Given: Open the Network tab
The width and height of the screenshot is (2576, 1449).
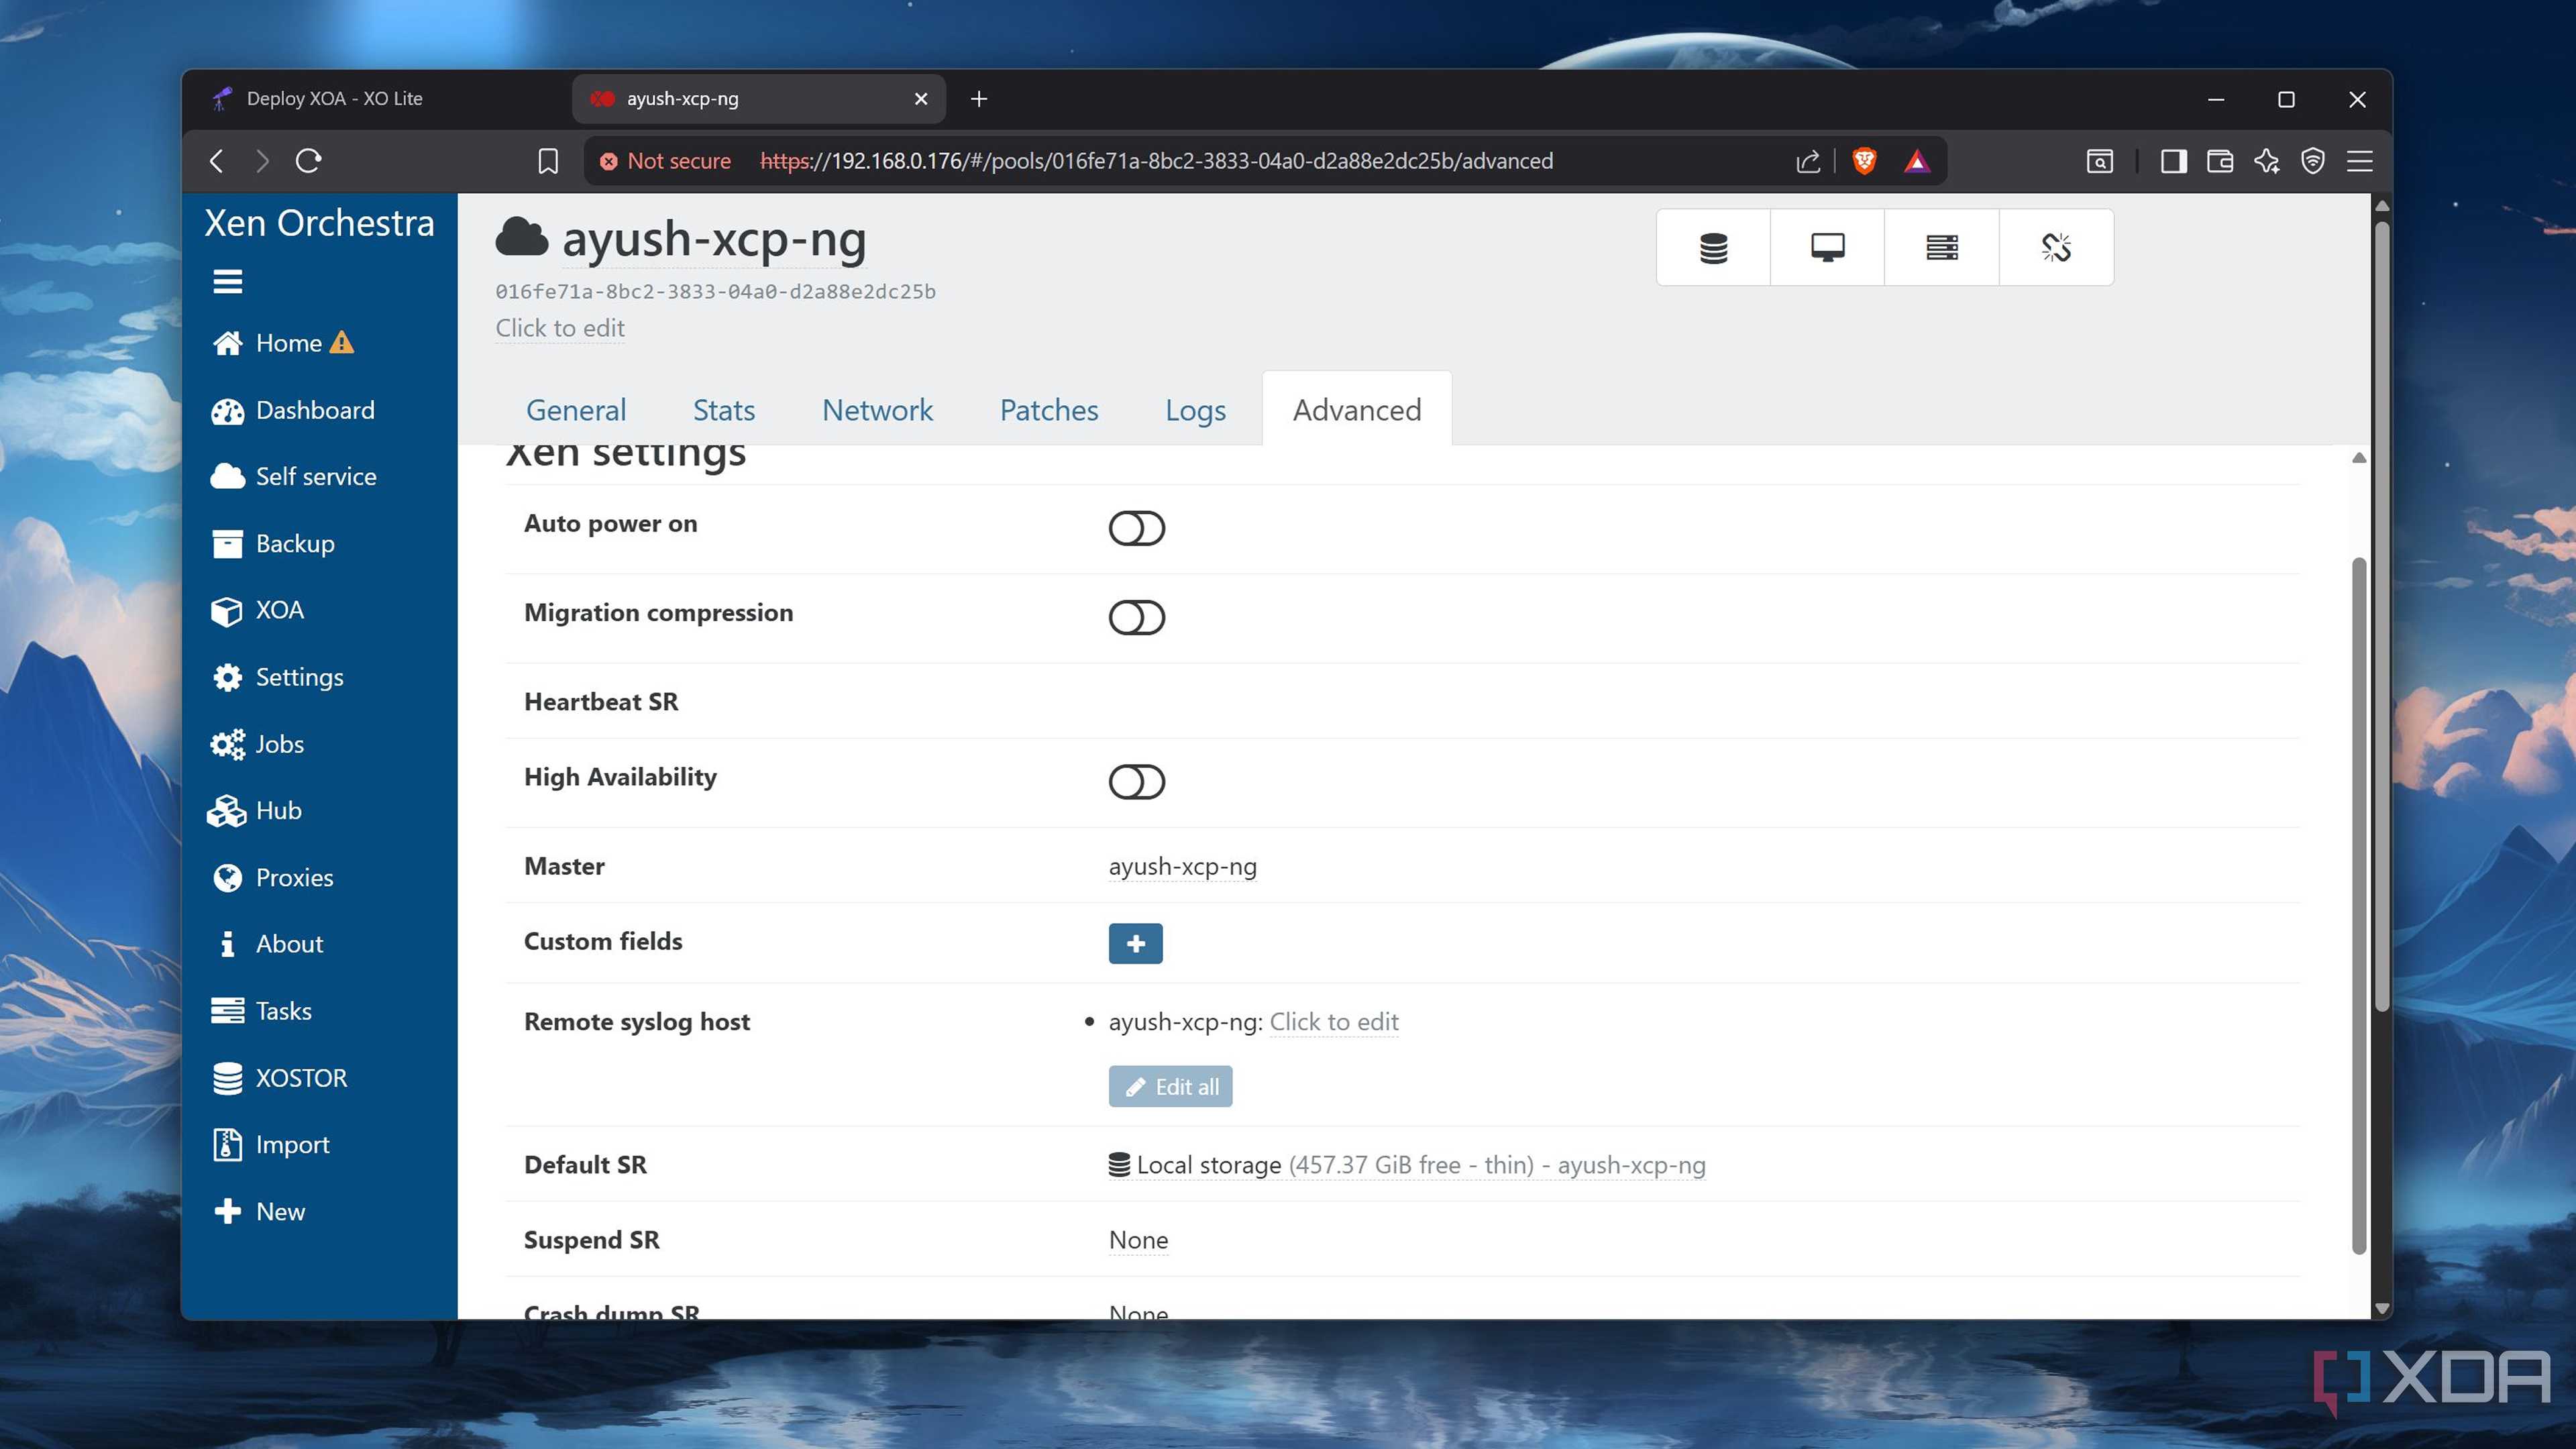Looking at the screenshot, I should tap(877, 410).
